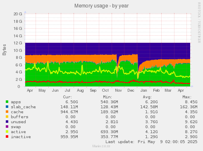Click active current value 2.95G

72,132
